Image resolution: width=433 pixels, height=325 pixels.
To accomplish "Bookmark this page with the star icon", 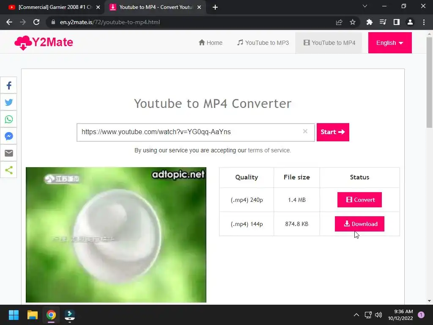I will 352,22.
